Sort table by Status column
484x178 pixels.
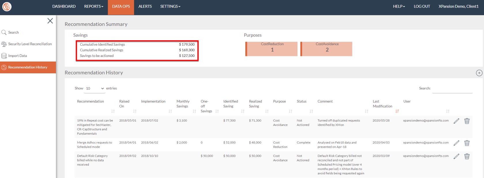[311, 111]
